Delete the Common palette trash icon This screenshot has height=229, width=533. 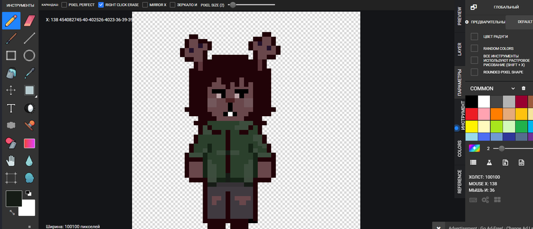pyautogui.click(x=523, y=89)
